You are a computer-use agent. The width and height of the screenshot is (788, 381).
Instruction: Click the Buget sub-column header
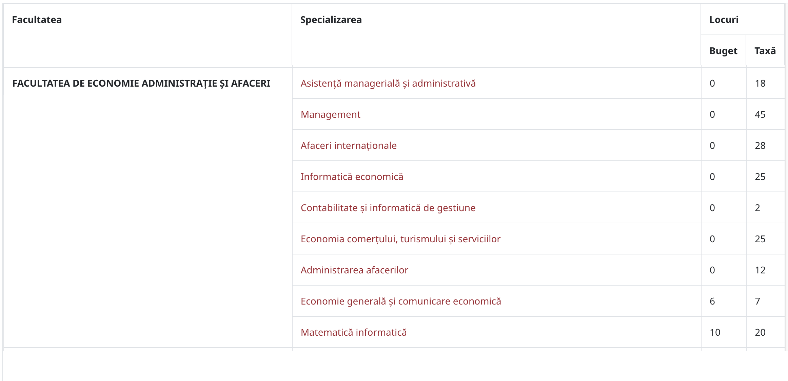coord(723,51)
